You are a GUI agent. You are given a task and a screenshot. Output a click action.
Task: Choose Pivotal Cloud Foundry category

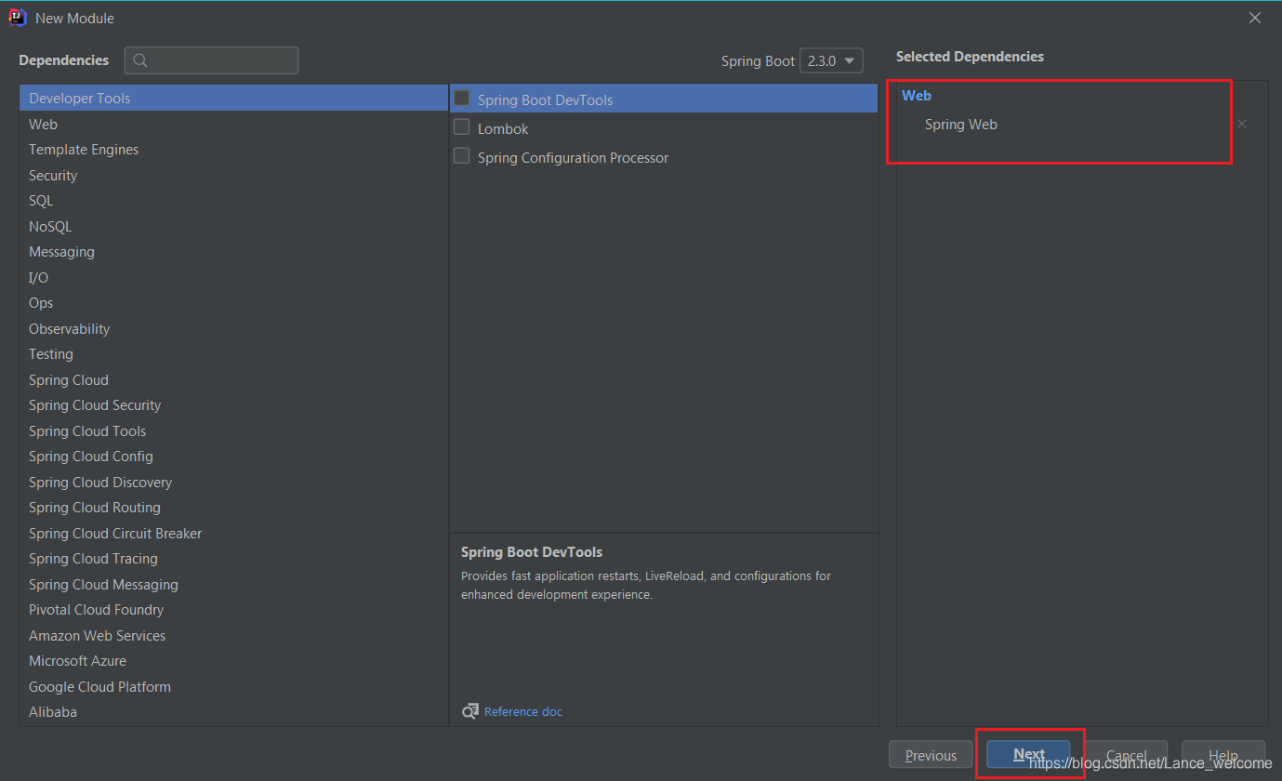233,610
